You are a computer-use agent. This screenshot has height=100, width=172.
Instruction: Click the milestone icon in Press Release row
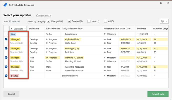(x=105, y=34)
